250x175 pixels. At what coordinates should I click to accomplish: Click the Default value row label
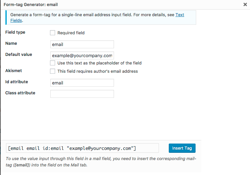click(x=19, y=55)
